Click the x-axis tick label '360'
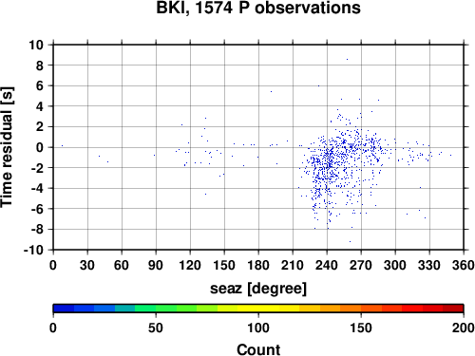 (x=464, y=265)
